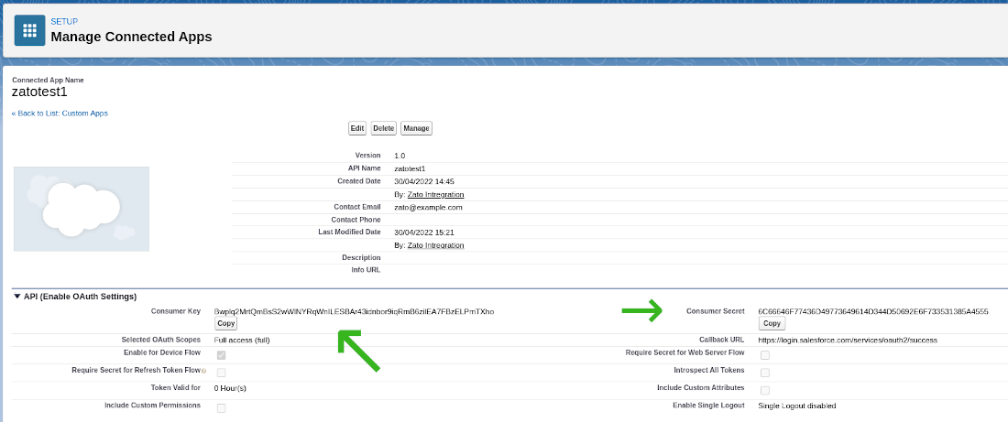
Task: Open Zato Intregration link under Last Modified Date
Action: tap(436, 245)
